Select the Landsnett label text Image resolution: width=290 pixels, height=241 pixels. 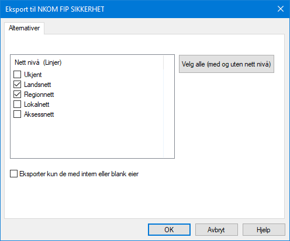[x=37, y=85]
